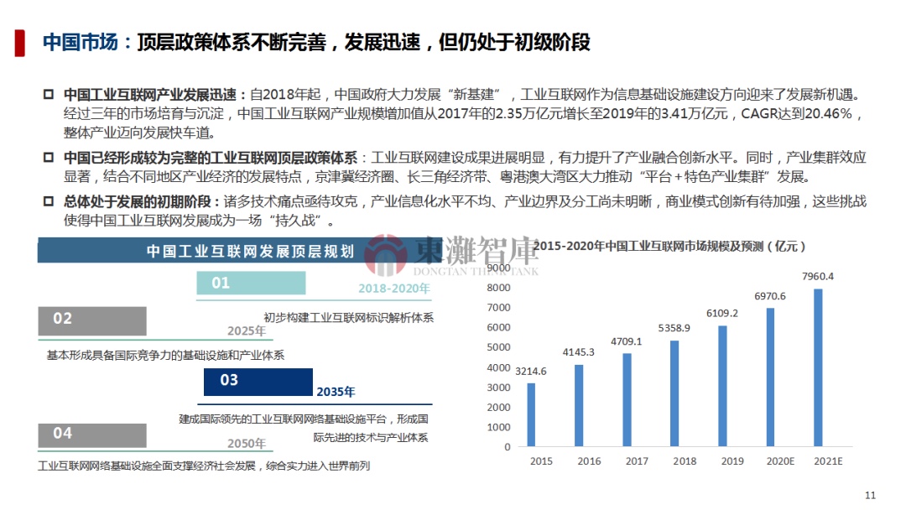This screenshot has width=906, height=510.
Task: Click the 7960.4 data label
Action: 818,276
